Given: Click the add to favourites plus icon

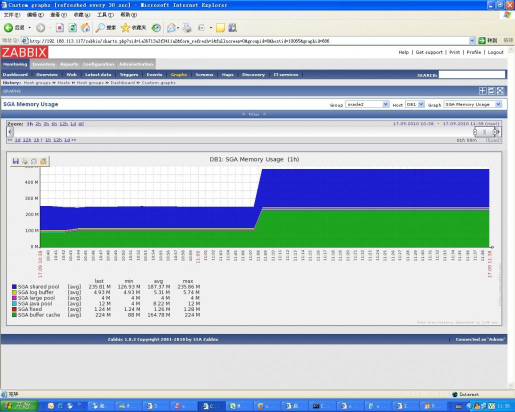Looking at the screenshot, I should [x=482, y=91].
